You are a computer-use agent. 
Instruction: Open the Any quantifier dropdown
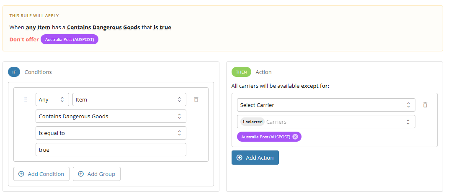click(x=52, y=99)
